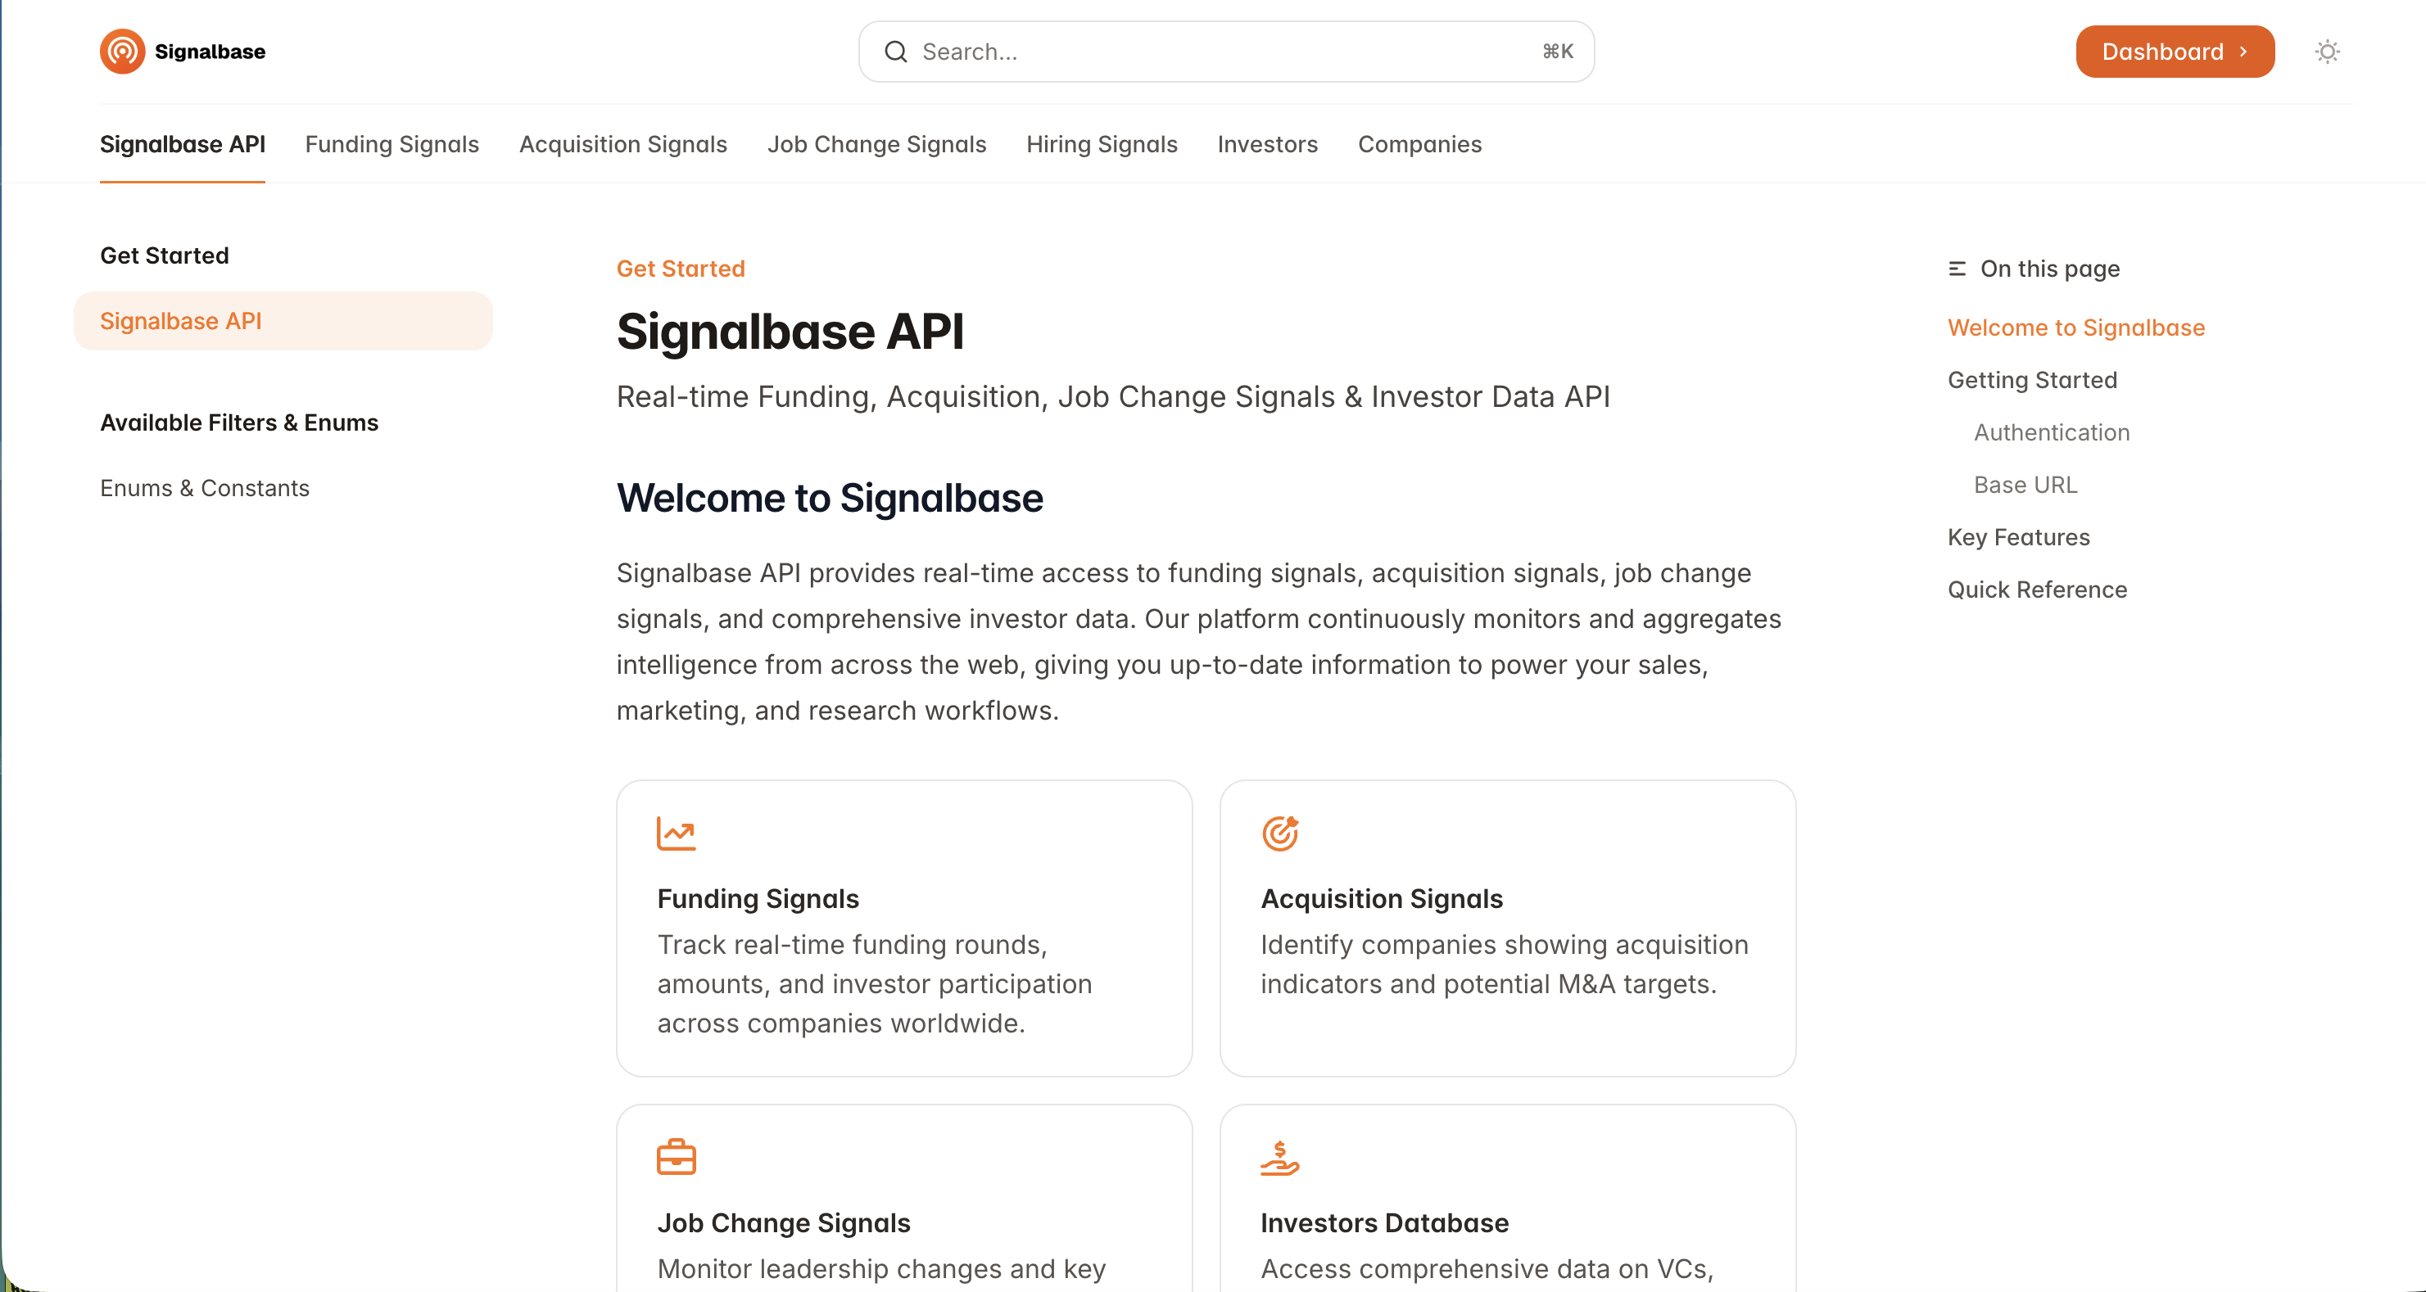
Task: Open the Acquisition Signals card
Action: coord(1507,928)
